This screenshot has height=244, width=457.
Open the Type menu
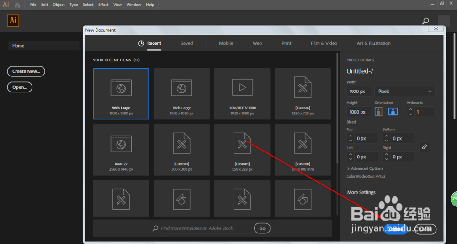pos(74,5)
